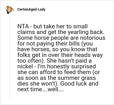
Task: Open the CertainAged-Lady username profile link
Action: click(31, 9)
